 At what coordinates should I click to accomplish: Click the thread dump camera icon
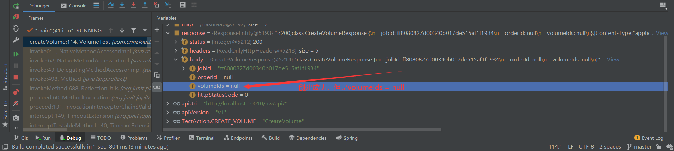[x=16, y=118]
